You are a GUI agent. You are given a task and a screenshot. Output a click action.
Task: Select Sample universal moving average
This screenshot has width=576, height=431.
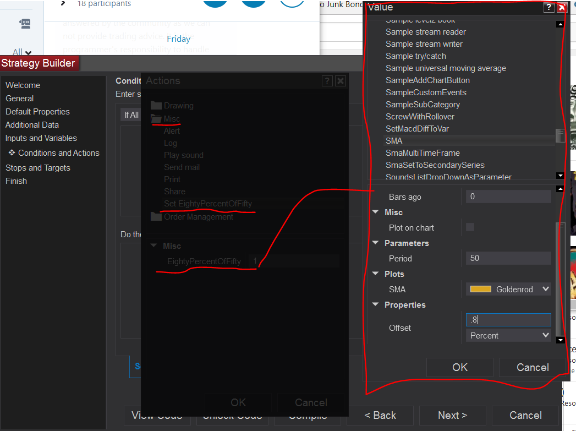(446, 68)
